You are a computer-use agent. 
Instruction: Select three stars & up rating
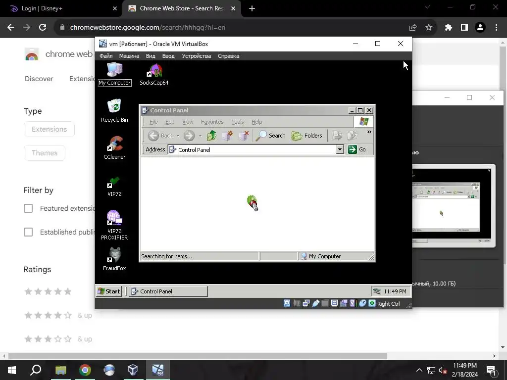[x=58, y=339]
